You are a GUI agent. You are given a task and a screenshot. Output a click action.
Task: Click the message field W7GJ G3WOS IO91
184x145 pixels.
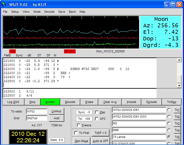click(x=139, y=110)
